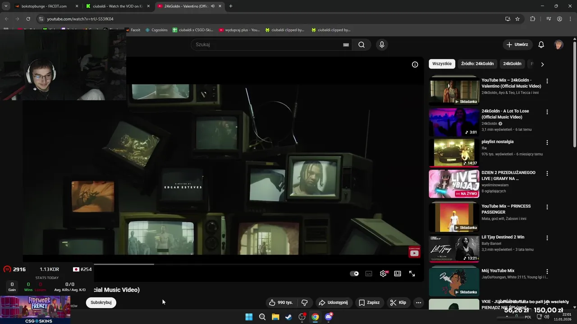Image resolution: width=577 pixels, height=324 pixels.
Task: Click the page vertical scrollbar
Action: 574,94
